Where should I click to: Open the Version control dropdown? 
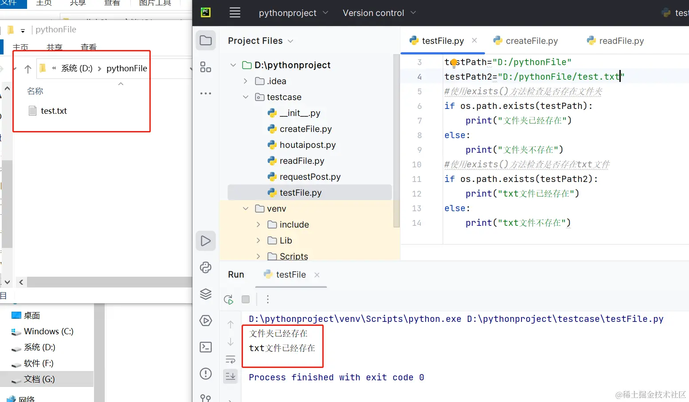click(x=379, y=13)
